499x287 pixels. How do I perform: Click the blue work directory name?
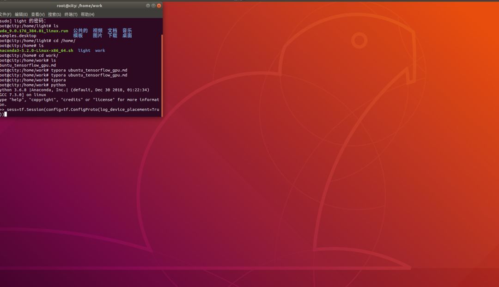(100, 51)
